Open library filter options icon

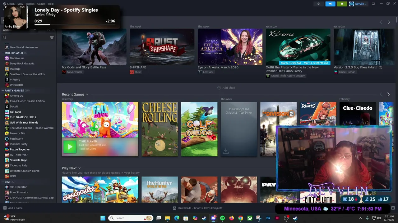(52, 37)
